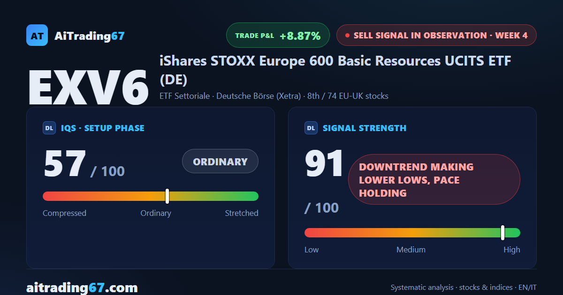Click the Sell Signal in Observation badge
This screenshot has height=295, width=563.
436,35
